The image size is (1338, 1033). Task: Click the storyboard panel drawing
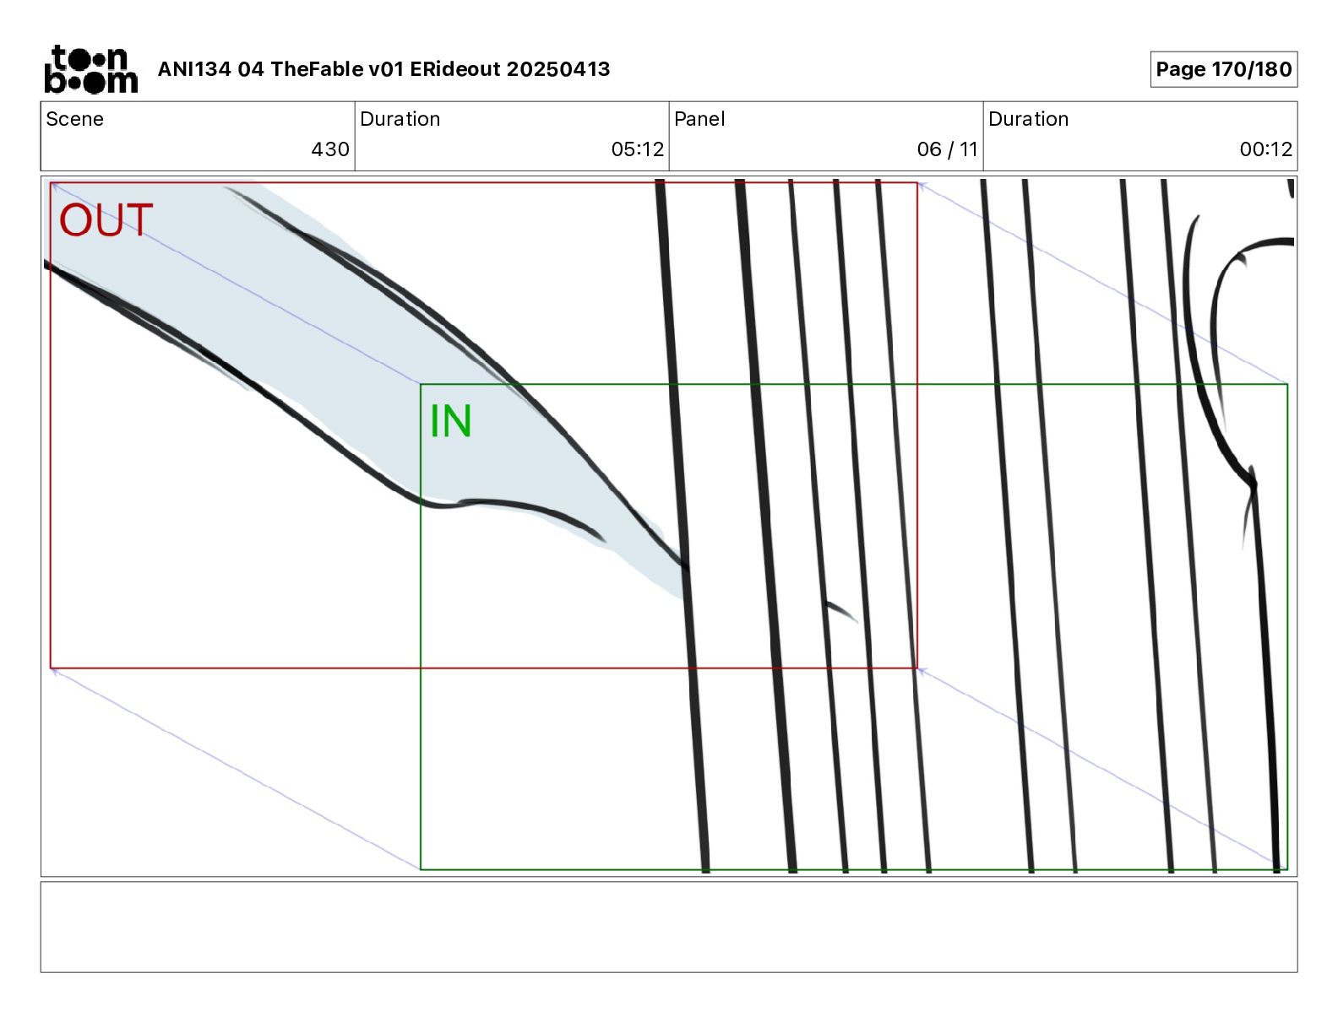point(669,526)
